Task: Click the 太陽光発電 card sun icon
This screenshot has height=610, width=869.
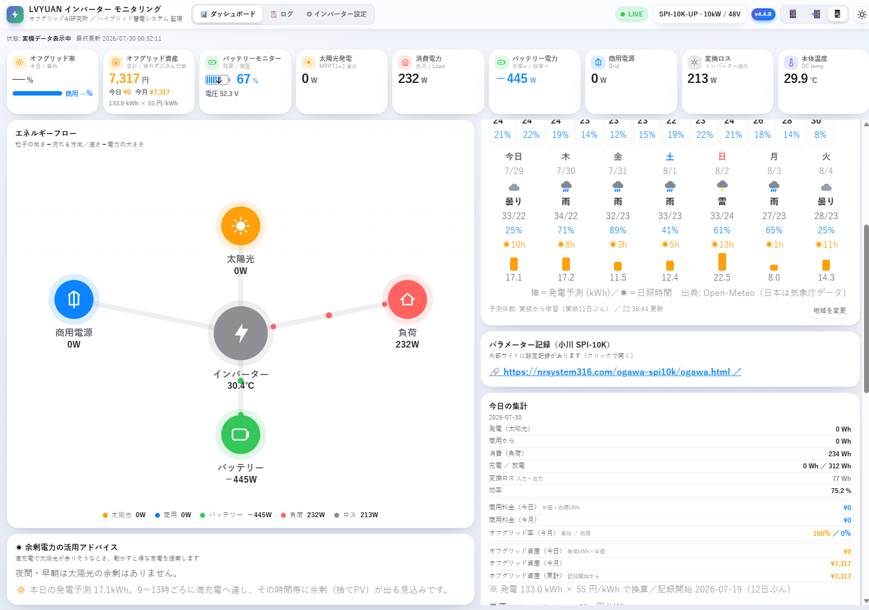Action: 309,62
